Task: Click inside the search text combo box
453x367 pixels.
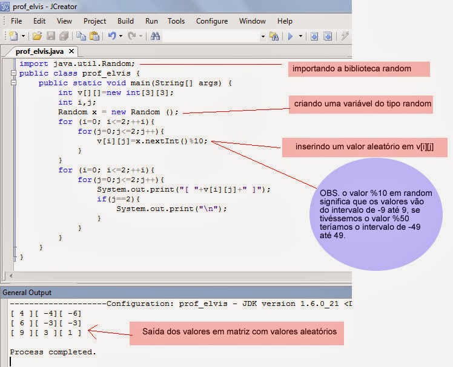Action: pyautogui.click(x=211, y=36)
